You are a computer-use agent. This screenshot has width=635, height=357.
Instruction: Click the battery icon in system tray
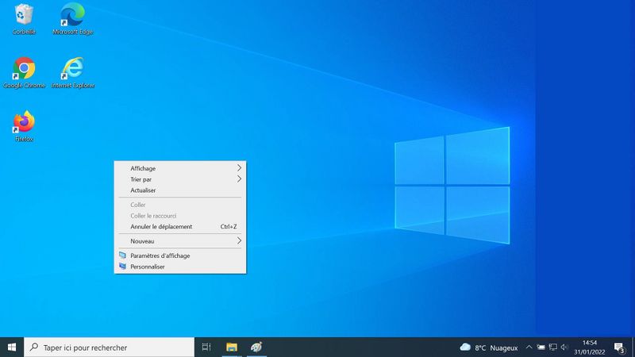point(541,347)
